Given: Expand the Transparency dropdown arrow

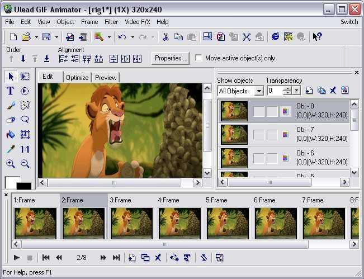Looking at the screenshot, I should click(296, 91).
